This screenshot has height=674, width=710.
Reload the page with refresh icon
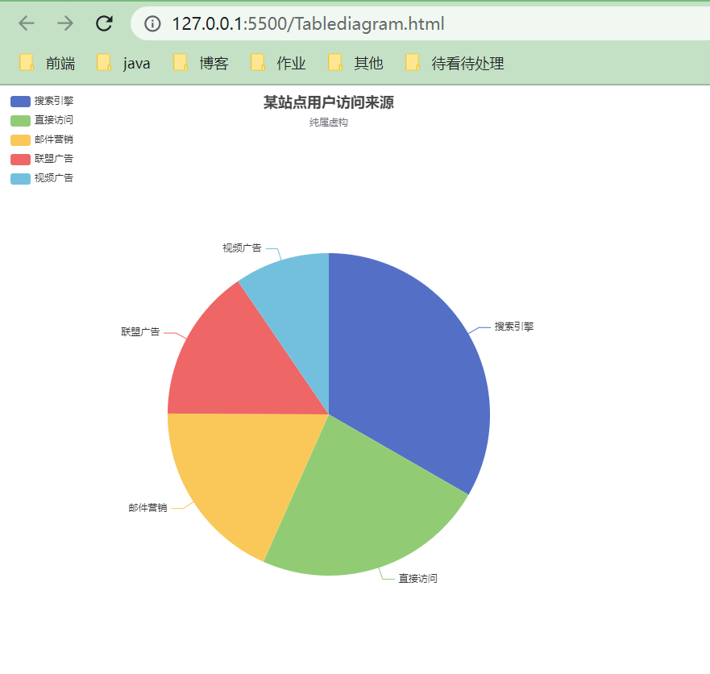(104, 23)
